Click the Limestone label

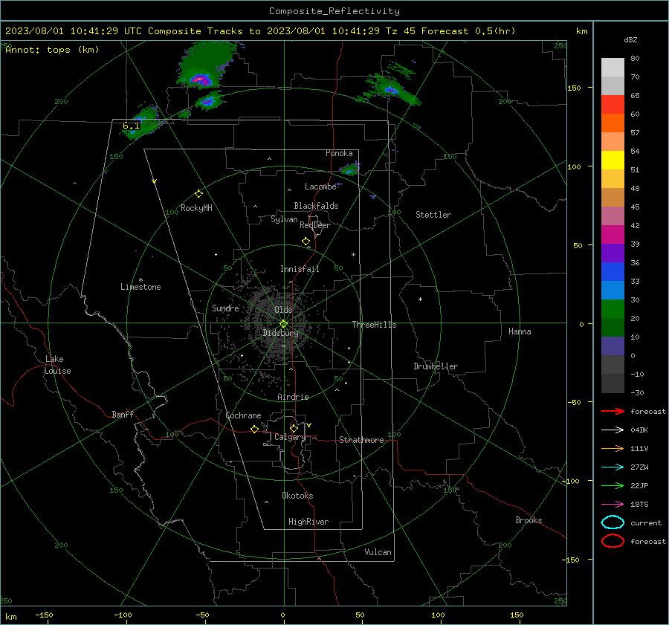[140, 287]
